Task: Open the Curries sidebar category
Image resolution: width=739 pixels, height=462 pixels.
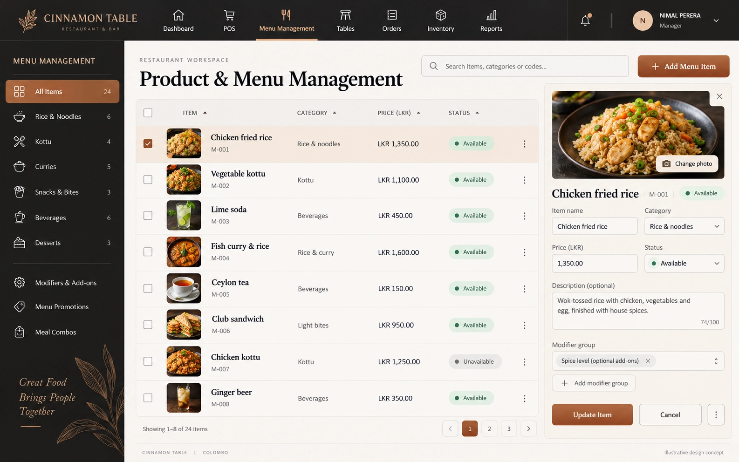Action: coord(62,166)
